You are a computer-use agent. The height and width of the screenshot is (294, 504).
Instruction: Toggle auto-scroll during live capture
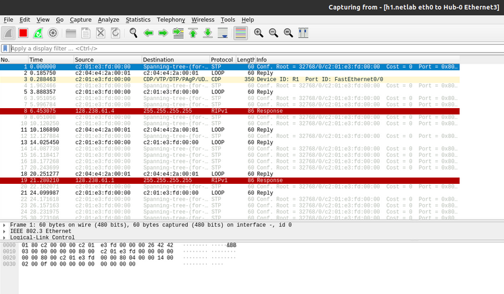point(223,33)
